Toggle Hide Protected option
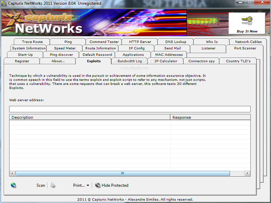Image resolution: width=271 pixels, height=203 pixels. point(115,185)
